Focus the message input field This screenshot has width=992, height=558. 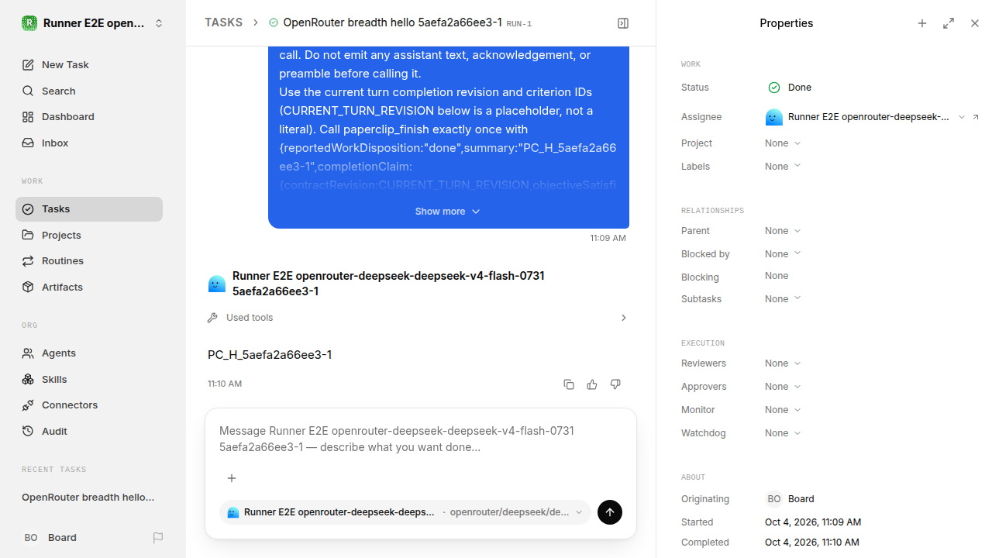coord(421,439)
